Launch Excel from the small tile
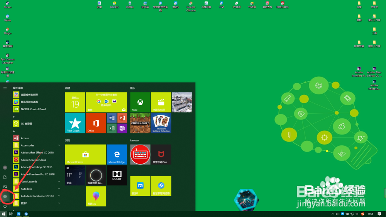This screenshot has height=217, width=386. (x=112, y=128)
